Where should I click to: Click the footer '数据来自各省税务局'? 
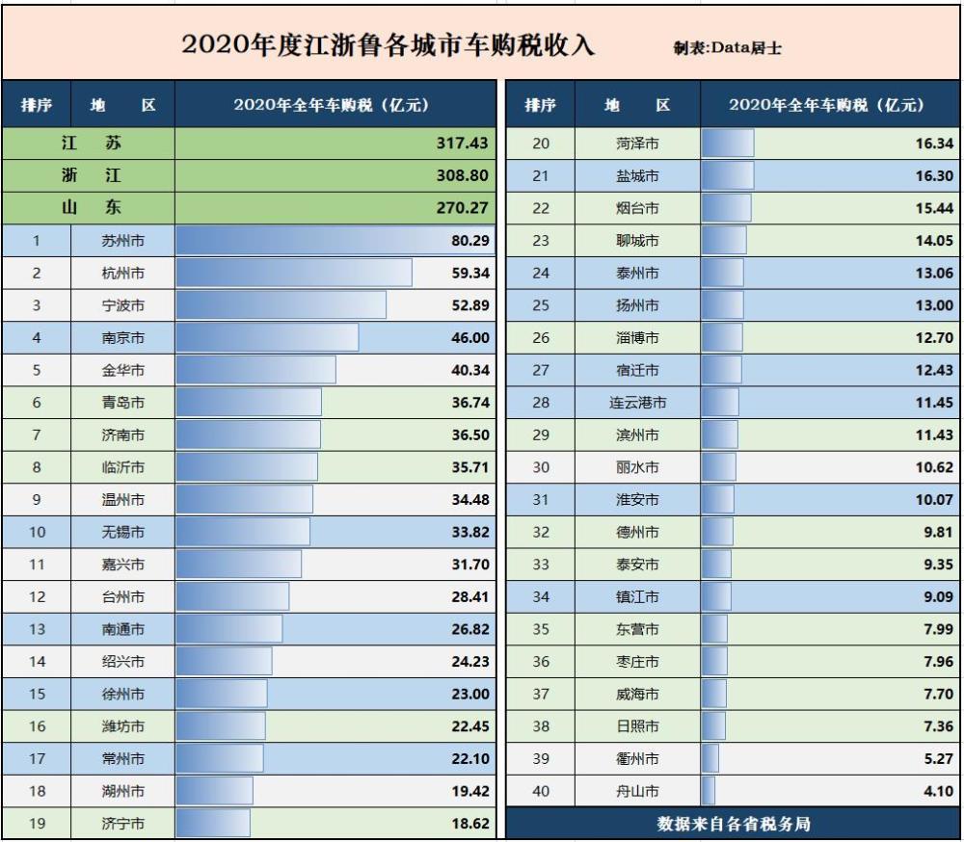point(734,824)
